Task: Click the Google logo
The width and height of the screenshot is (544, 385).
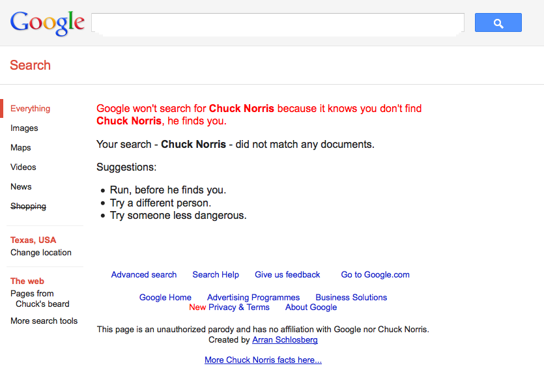Action: pos(47,23)
